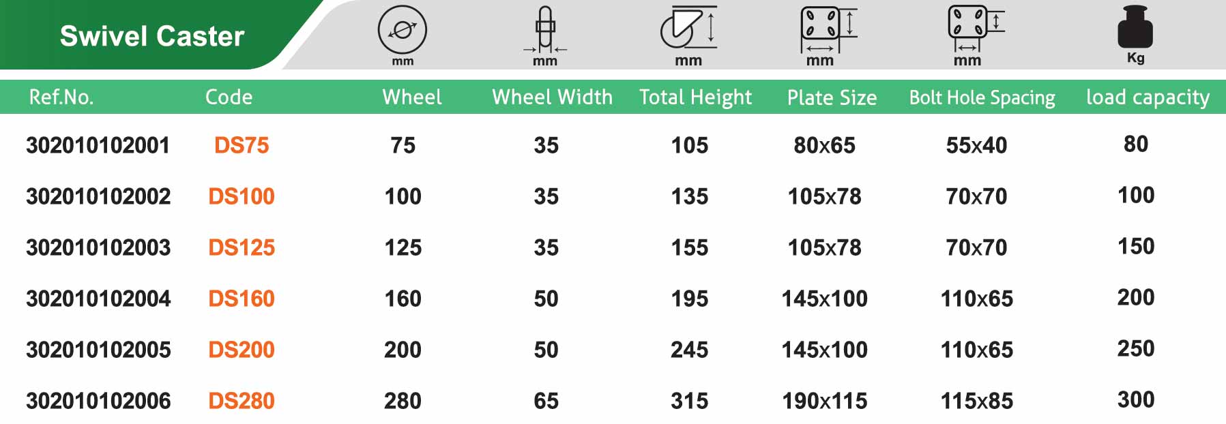The image size is (1226, 424).
Task: Click the Code column header
Action: pos(229,97)
